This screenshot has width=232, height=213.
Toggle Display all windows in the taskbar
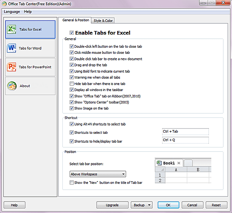coord(72,89)
